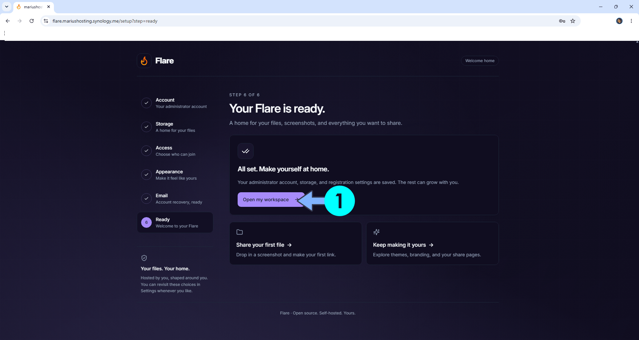Click the shield icon above Your files
This screenshot has width=639, height=340.
click(144, 258)
